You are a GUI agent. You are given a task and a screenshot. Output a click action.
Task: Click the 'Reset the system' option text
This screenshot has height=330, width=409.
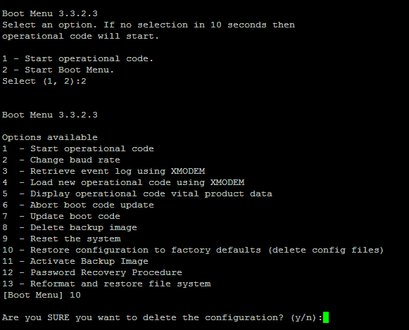pyautogui.click(x=75, y=239)
